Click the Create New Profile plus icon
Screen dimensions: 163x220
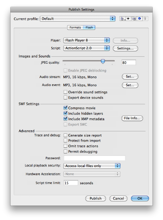click(x=128, y=19)
